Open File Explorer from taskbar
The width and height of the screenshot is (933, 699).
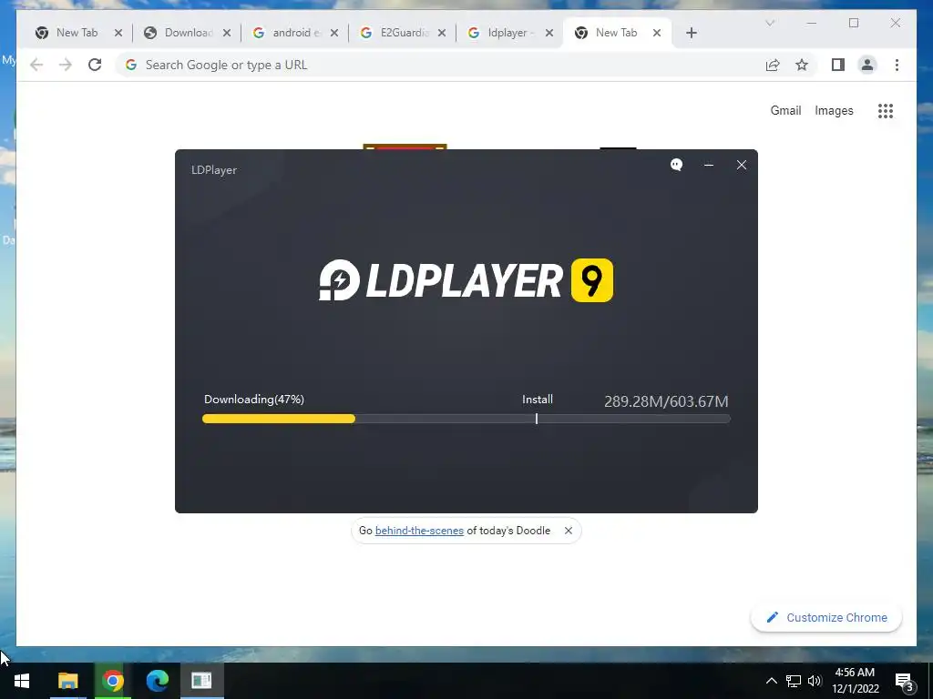(x=67, y=681)
